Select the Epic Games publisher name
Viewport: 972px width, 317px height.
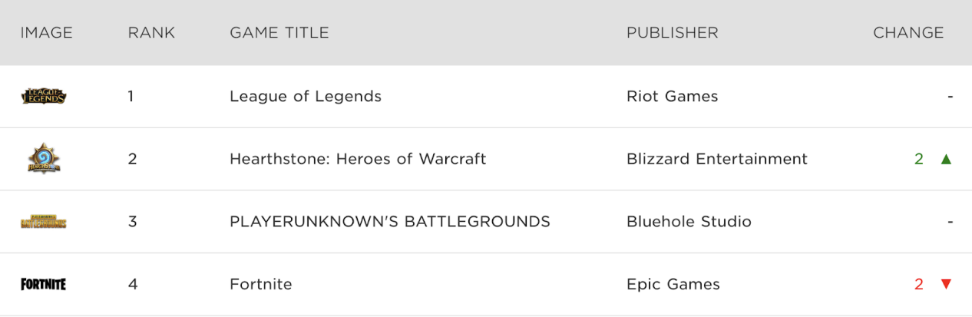pos(673,284)
